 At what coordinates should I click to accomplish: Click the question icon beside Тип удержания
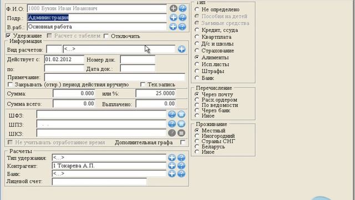click(181, 158)
